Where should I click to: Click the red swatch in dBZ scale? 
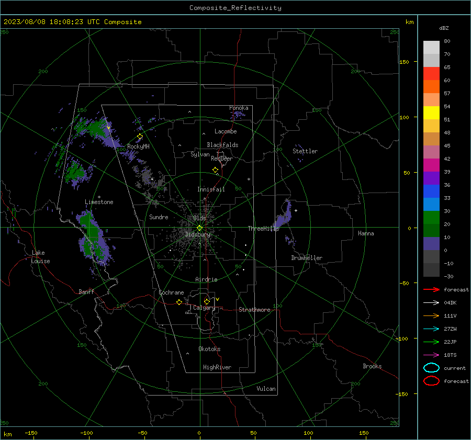coord(431,74)
